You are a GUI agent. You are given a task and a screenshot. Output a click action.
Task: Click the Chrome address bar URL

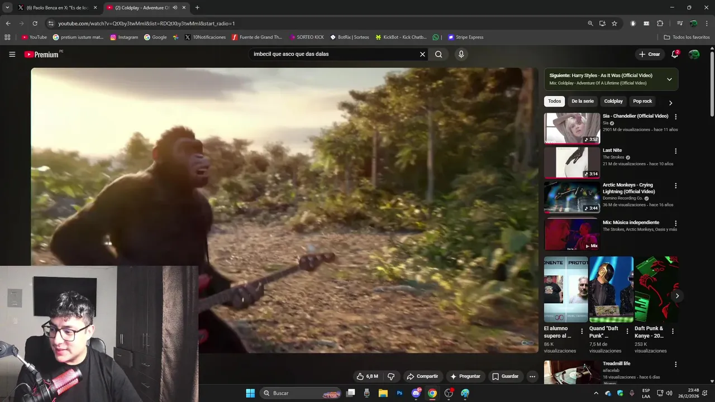click(x=146, y=23)
